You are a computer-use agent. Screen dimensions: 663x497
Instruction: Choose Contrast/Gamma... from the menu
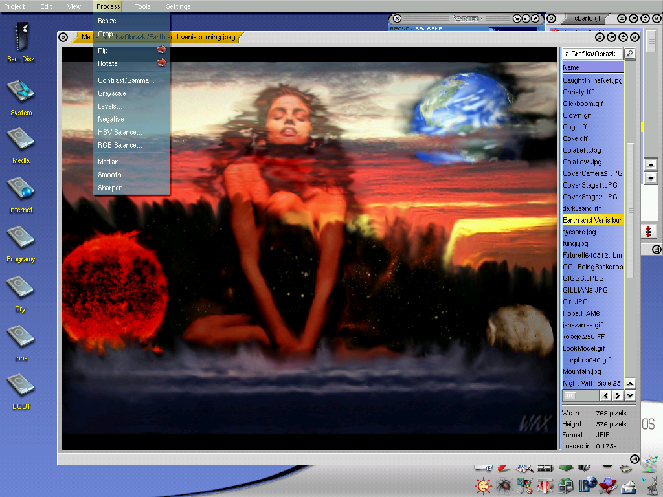(x=131, y=80)
